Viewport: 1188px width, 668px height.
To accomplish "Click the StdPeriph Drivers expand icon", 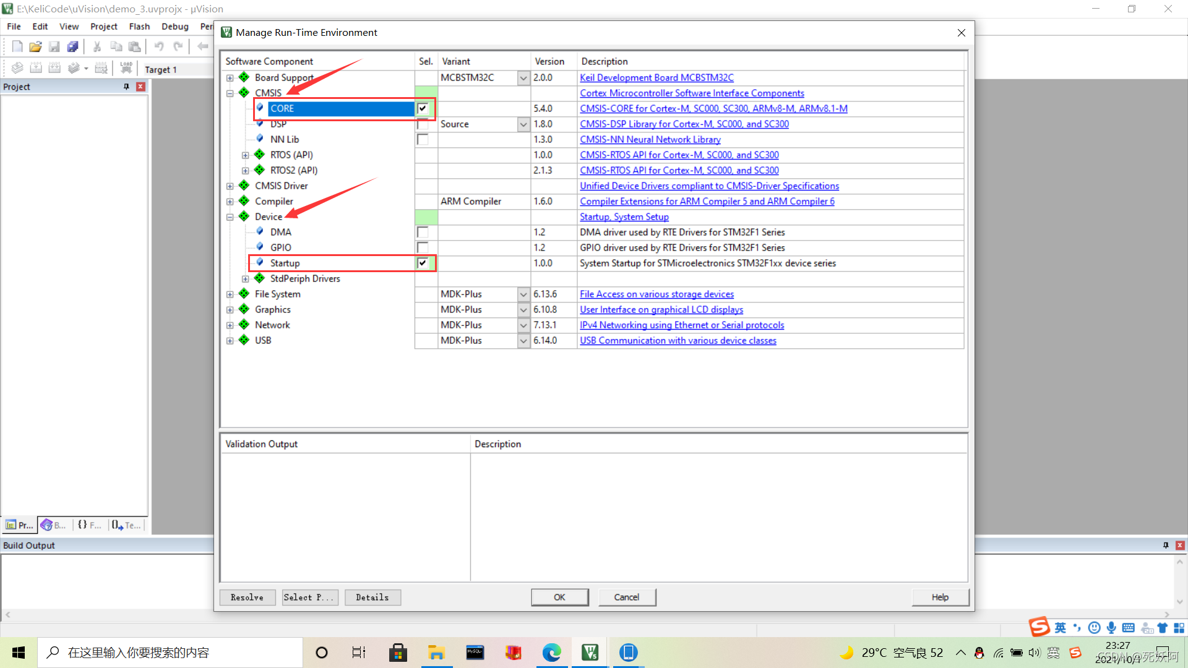I will [245, 278].
